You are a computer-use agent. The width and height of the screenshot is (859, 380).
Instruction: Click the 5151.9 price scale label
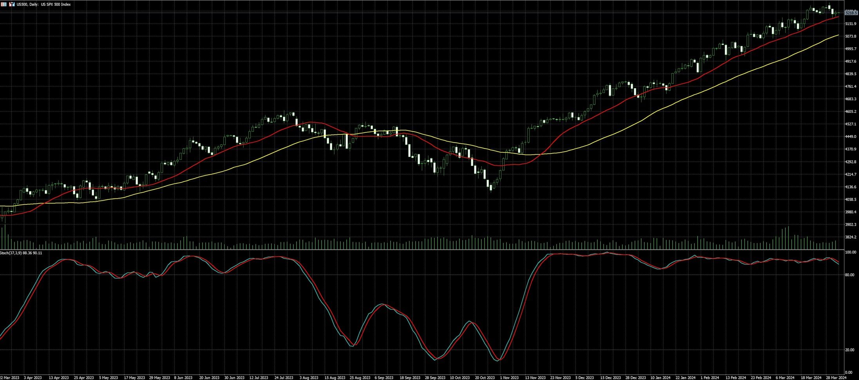click(850, 24)
